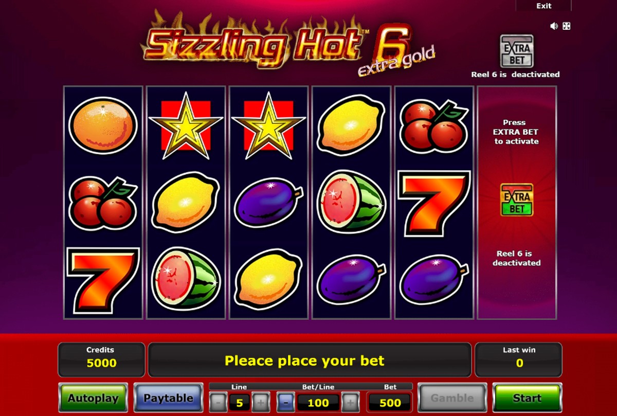The width and height of the screenshot is (617, 416).
Task: Click the watermelon symbol on reel four
Action: pyautogui.click(x=351, y=201)
